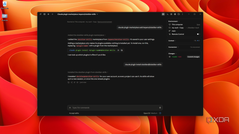Run the code block command icon
239x134 pixels.
click(x=118, y=50)
